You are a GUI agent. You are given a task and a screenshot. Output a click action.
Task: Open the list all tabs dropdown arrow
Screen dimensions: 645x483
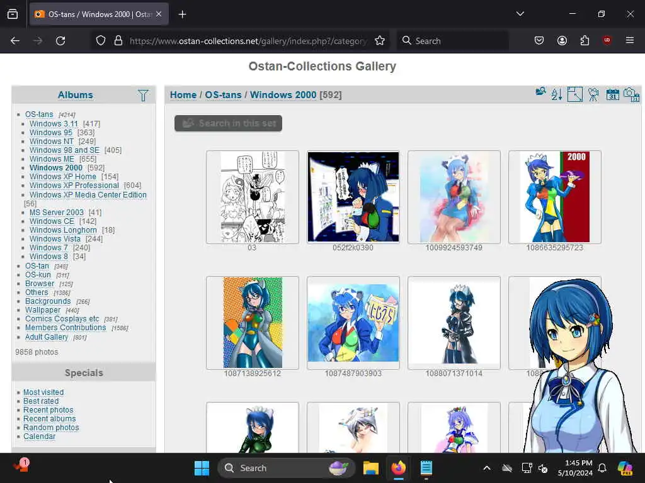coord(520,14)
